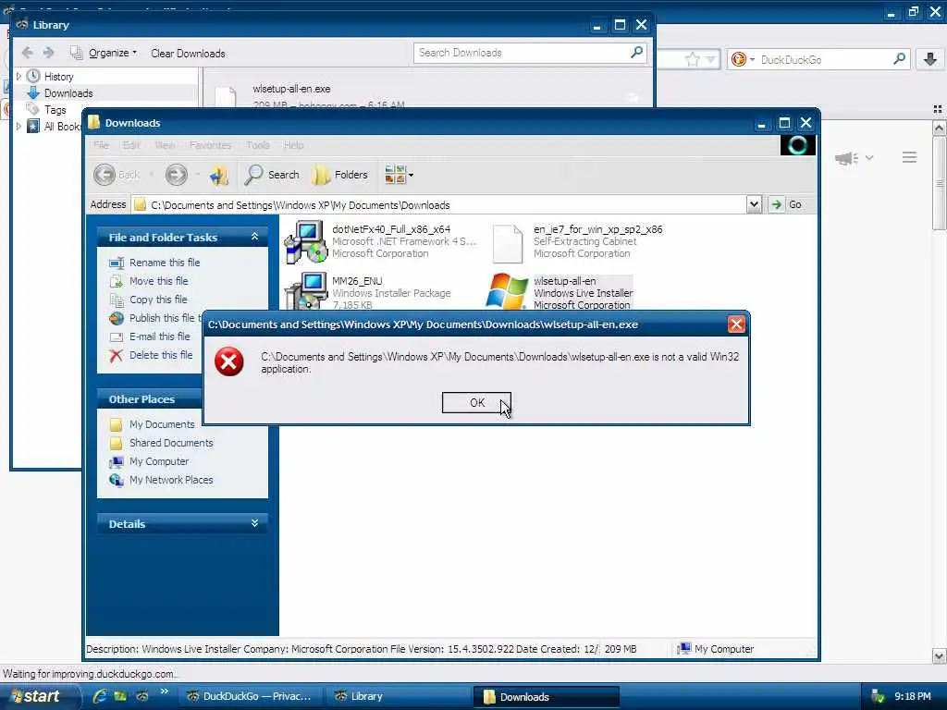Screen dimensions: 947x710
Task: Launch Internet Explorer from quick launch
Action: tap(100, 696)
